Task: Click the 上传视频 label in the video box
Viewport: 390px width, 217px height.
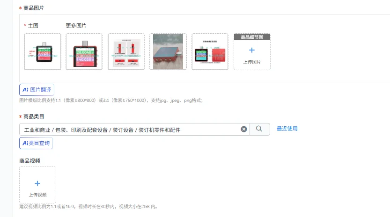Action: click(37, 195)
